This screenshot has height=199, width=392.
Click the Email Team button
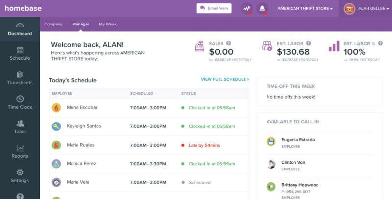pos(214,8)
